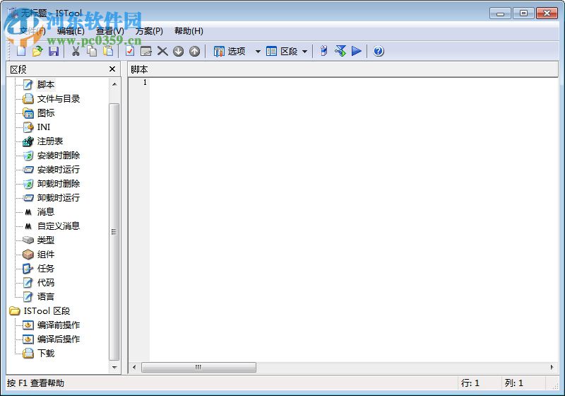The height and width of the screenshot is (396, 565).
Task: Click the Save floppy disk icon
Action: click(x=54, y=51)
